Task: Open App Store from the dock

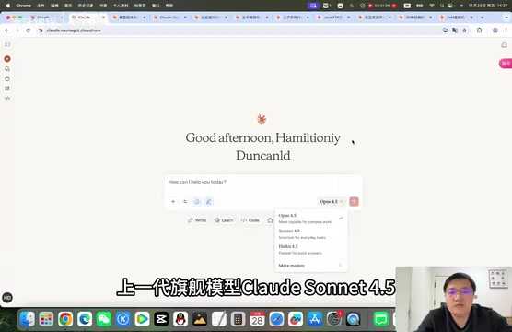Action: click(315, 319)
